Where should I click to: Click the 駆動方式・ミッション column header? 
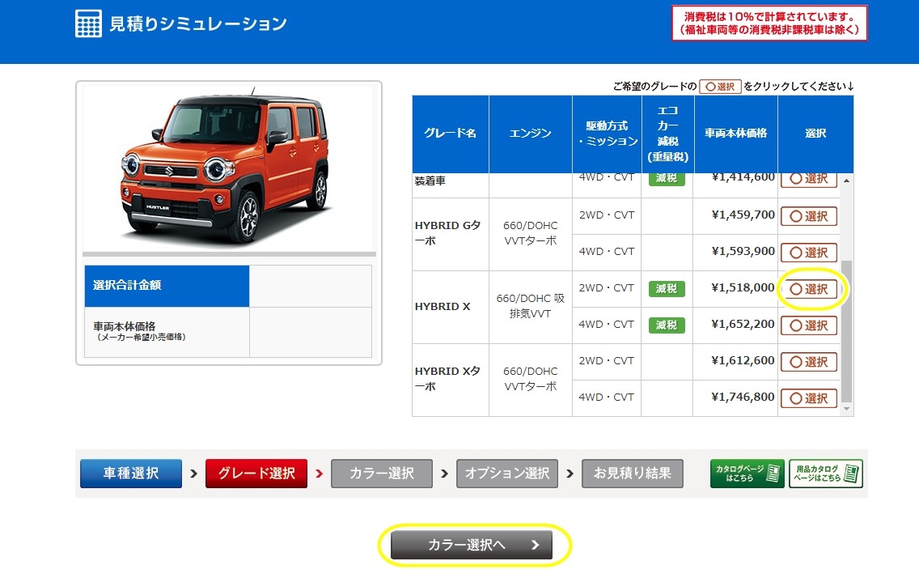[607, 134]
